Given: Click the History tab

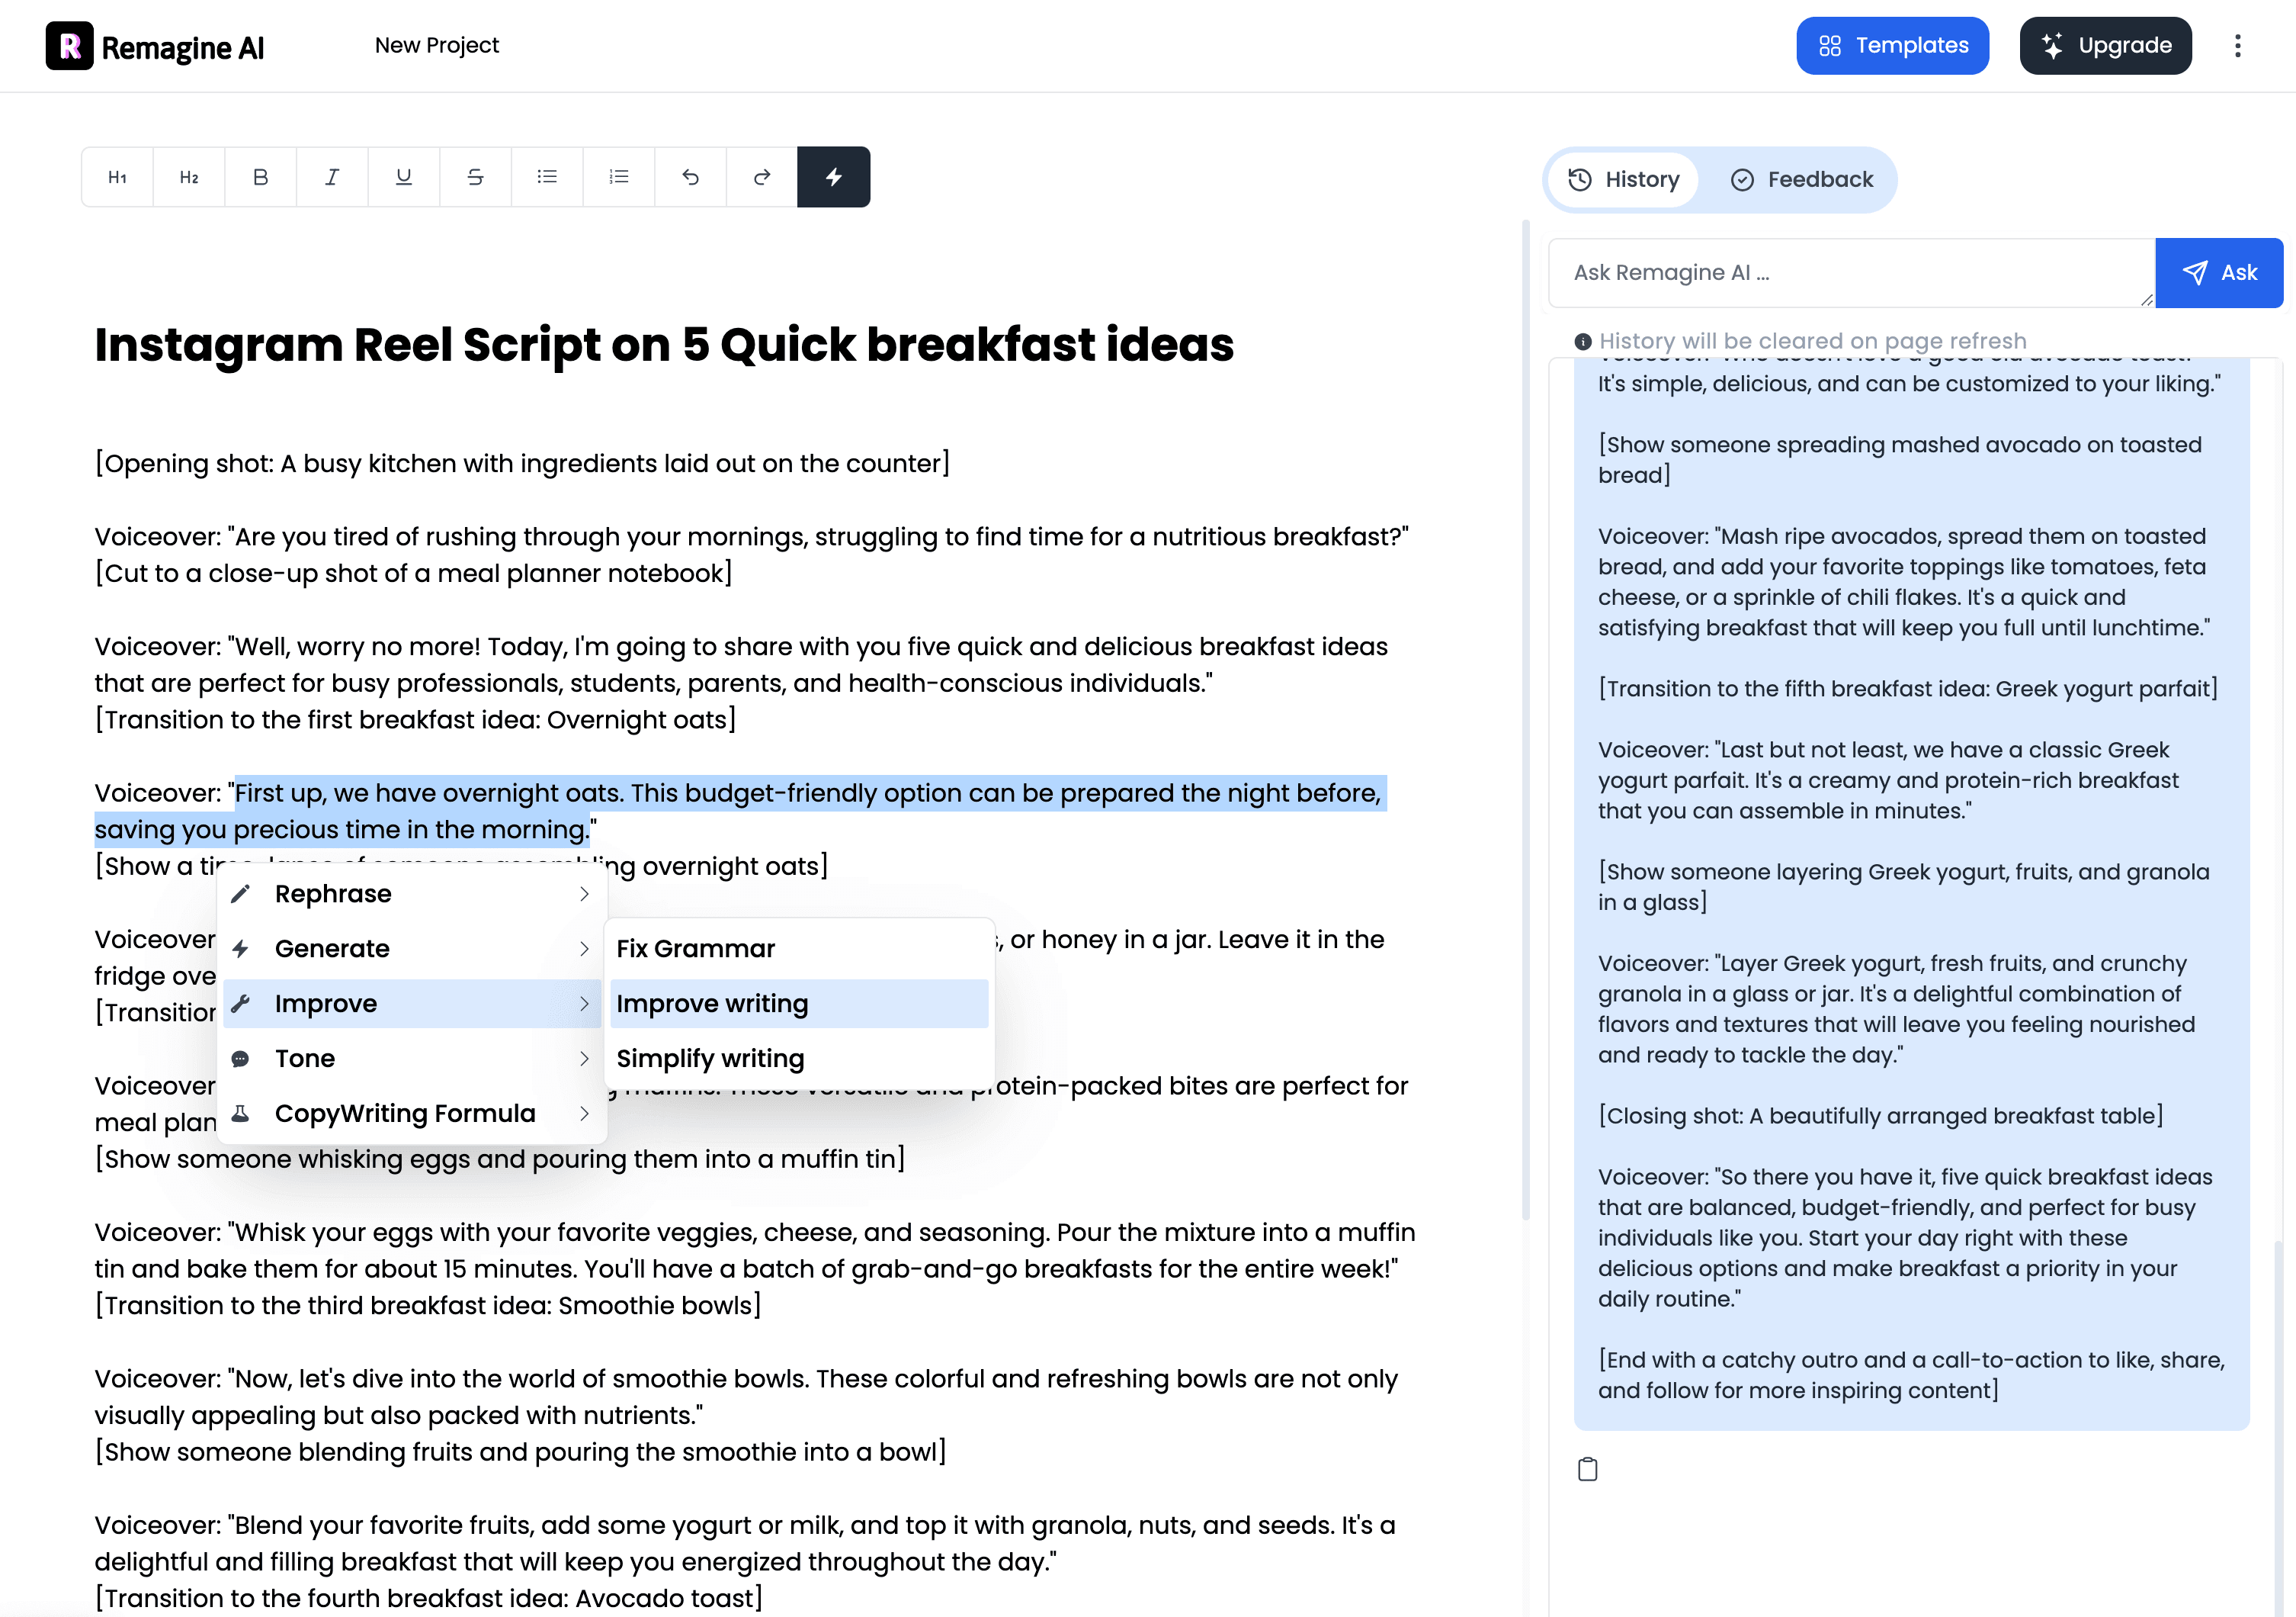Looking at the screenshot, I should click(x=1626, y=178).
